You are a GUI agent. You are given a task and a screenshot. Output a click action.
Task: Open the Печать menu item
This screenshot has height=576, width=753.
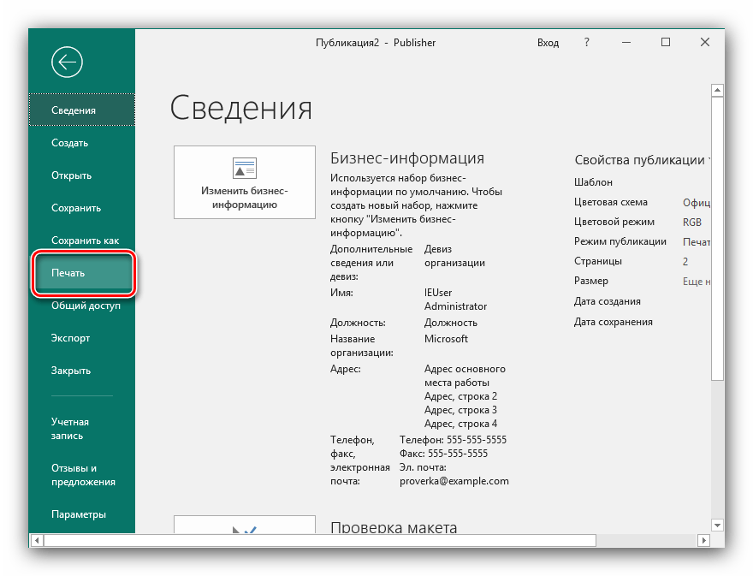(84, 273)
